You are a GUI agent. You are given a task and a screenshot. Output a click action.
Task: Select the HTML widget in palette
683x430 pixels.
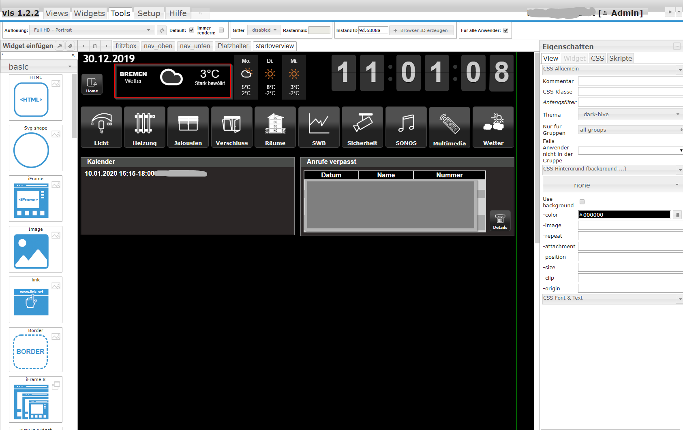coord(36,97)
